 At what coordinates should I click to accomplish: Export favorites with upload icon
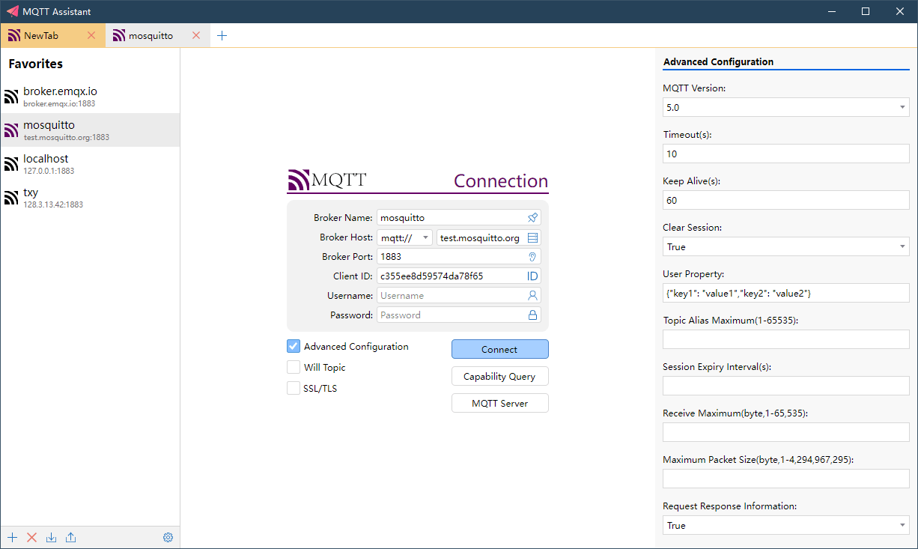[x=70, y=538]
